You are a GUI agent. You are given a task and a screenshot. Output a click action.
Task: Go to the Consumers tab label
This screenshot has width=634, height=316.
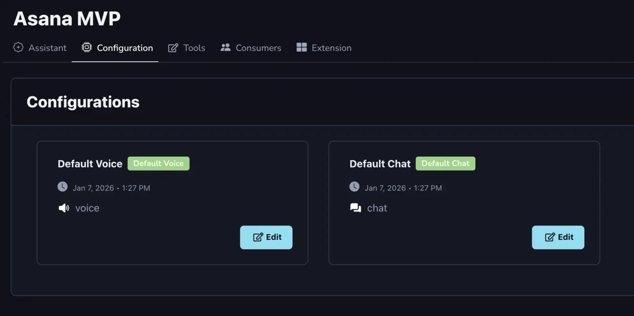pos(258,48)
